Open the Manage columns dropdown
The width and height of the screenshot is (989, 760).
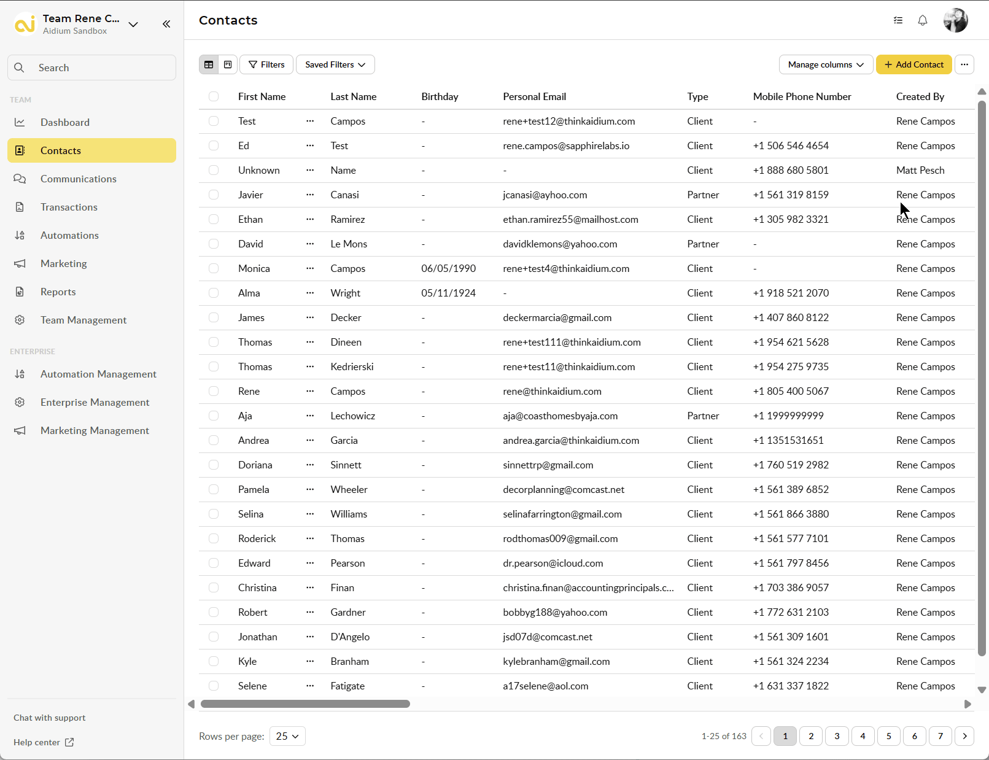click(826, 64)
